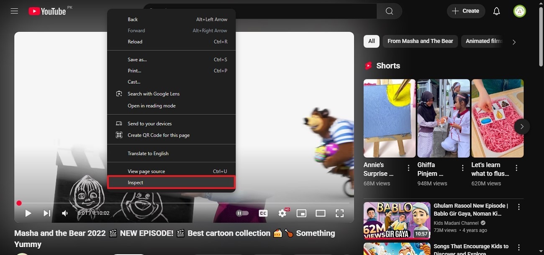Toggle closed captions CC button

[263, 213]
